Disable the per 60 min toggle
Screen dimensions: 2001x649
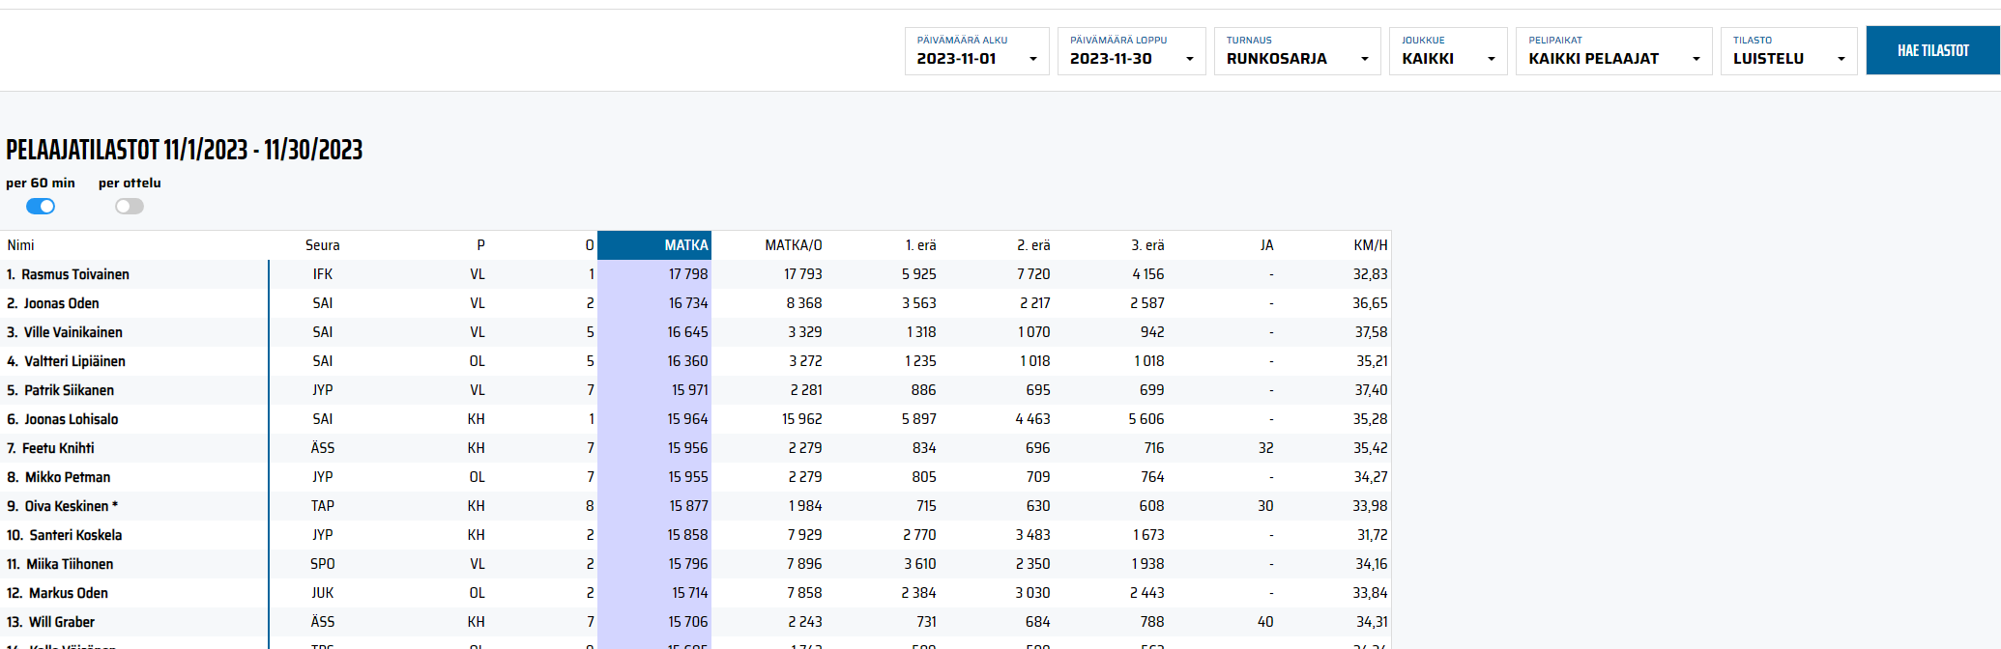pos(41,206)
